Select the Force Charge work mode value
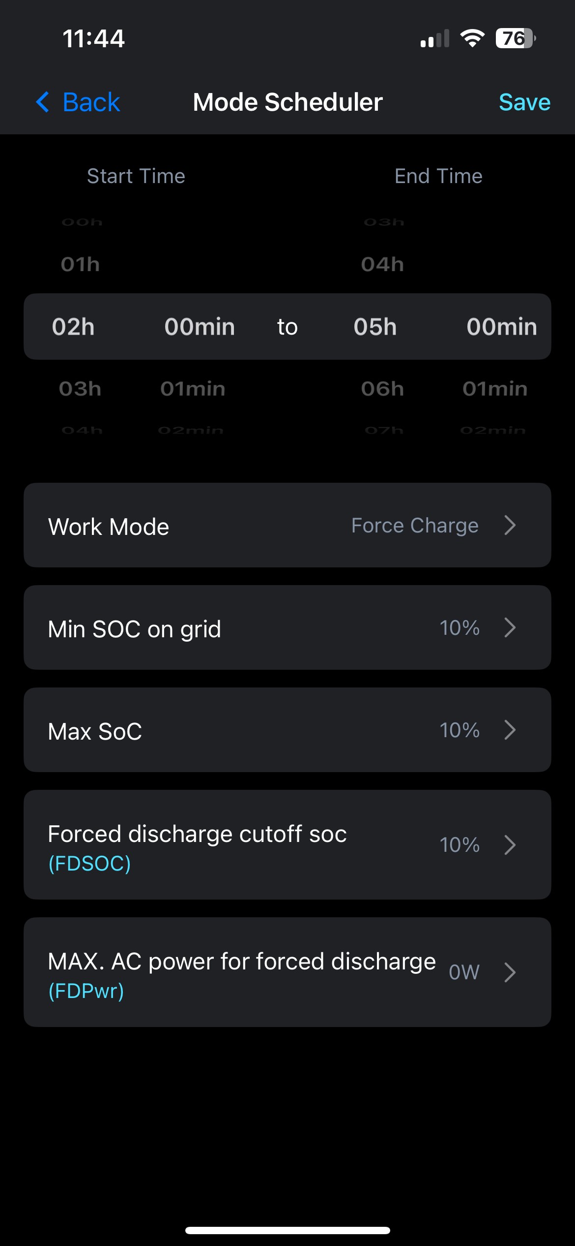Viewport: 575px width, 1246px height. 415,526
